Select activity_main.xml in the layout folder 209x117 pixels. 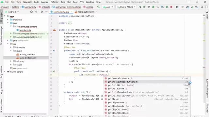point(27,54)
